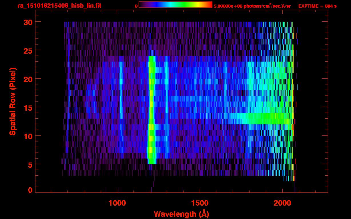The width and height of the screenshot is (351, 219).
Task: Click the y-axis tick label 5
Action: point(30,165)
